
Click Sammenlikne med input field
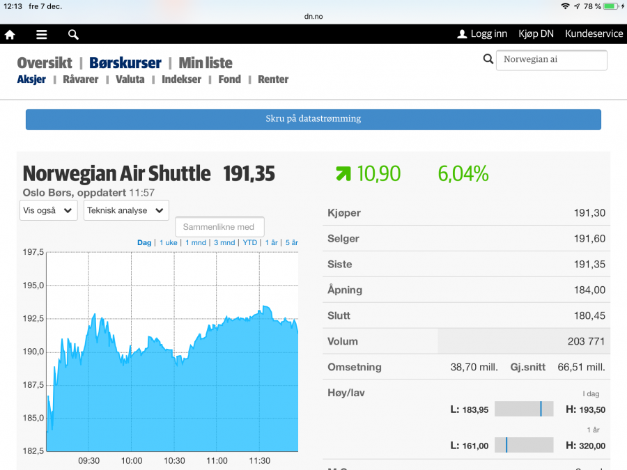coord(219,227)
